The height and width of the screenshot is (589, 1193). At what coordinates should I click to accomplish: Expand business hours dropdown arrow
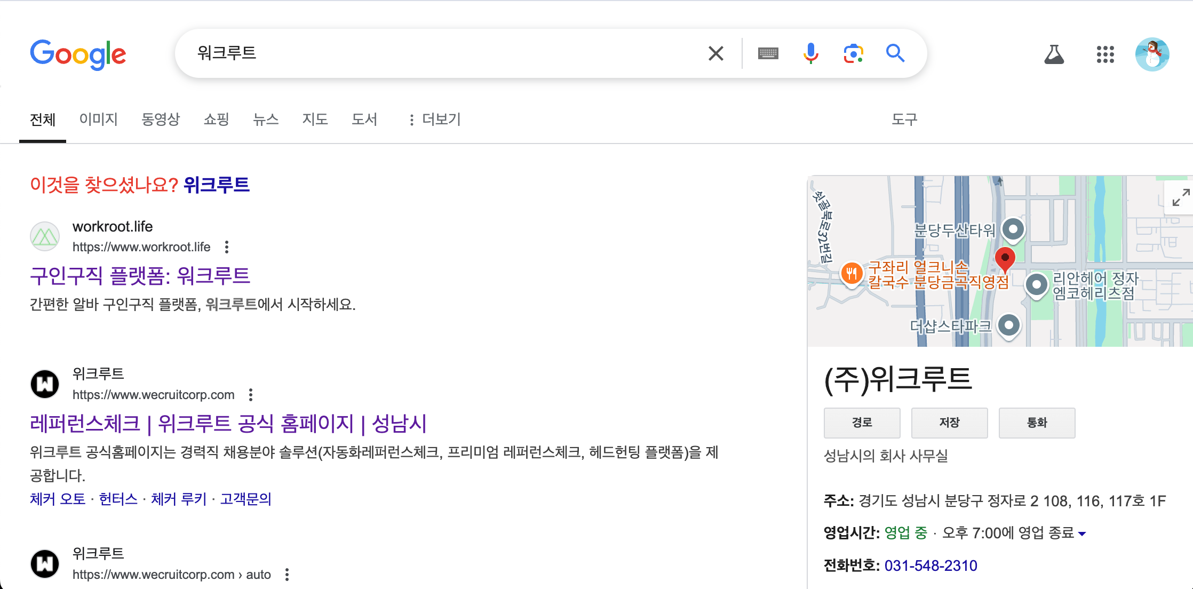[1081, 534]
